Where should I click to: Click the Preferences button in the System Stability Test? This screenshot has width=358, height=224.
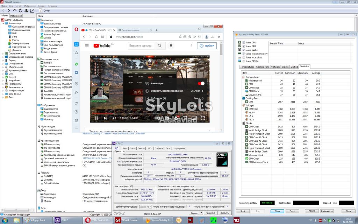click(x=327, y=211)
